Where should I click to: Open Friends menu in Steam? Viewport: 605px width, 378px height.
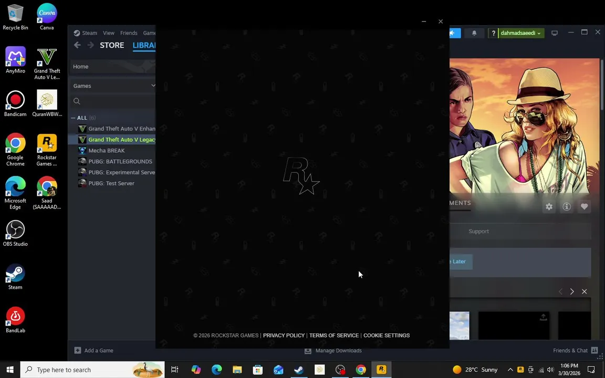129,33
